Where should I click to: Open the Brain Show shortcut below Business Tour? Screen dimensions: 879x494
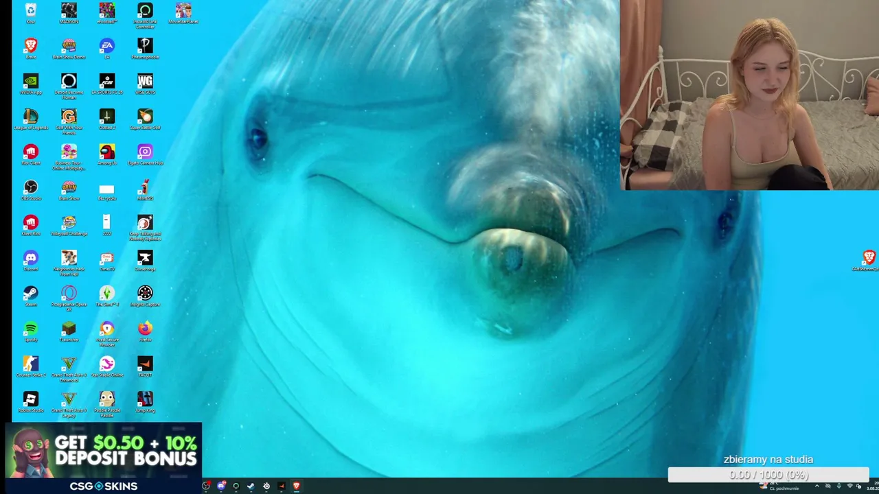point(69,190)
